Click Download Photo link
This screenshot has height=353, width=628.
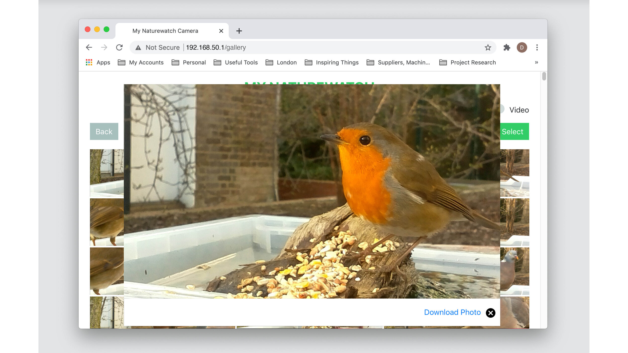tap(452, 312)
